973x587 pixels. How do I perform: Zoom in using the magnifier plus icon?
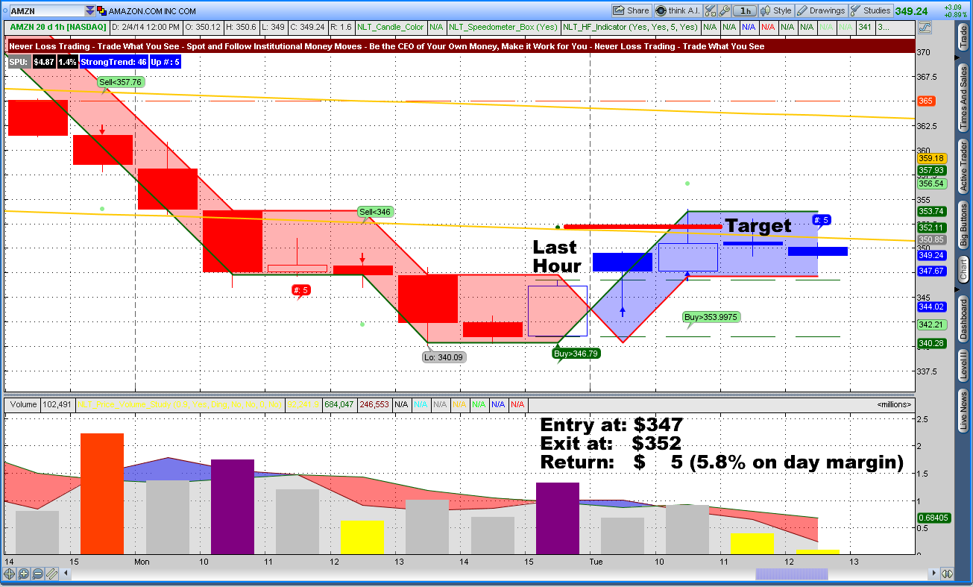(x=22, y=574)
